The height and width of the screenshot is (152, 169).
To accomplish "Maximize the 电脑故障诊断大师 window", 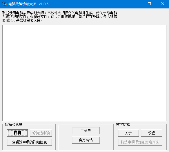I will tap(149, 4).
